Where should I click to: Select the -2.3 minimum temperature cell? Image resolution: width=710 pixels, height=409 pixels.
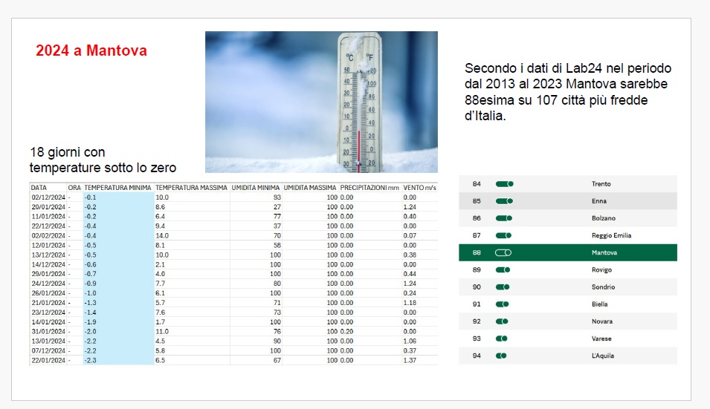coord(91,360)
